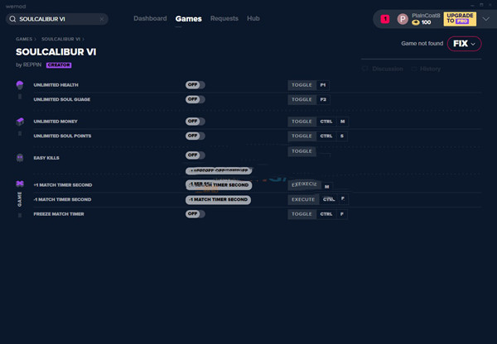This screenshot has height=344, width=497.
Task: Click the PlainCoat8 profile avatar
Action: [403, 19]
